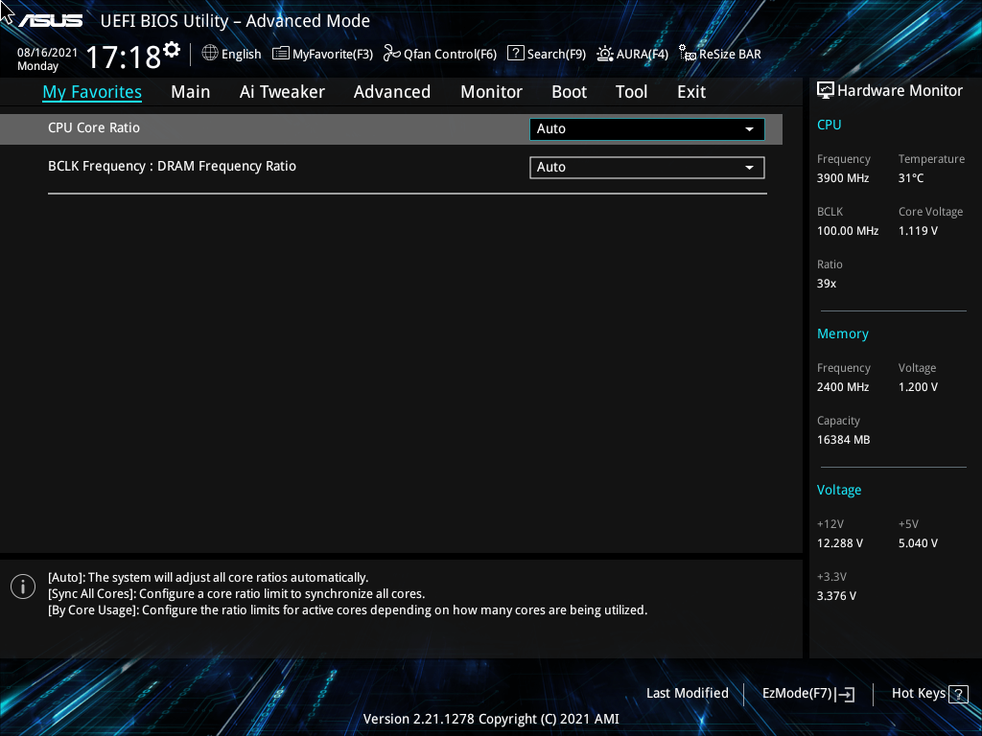Click the globe language icon
The height and width of the screenshot is (736, 982).
point(210,54)
